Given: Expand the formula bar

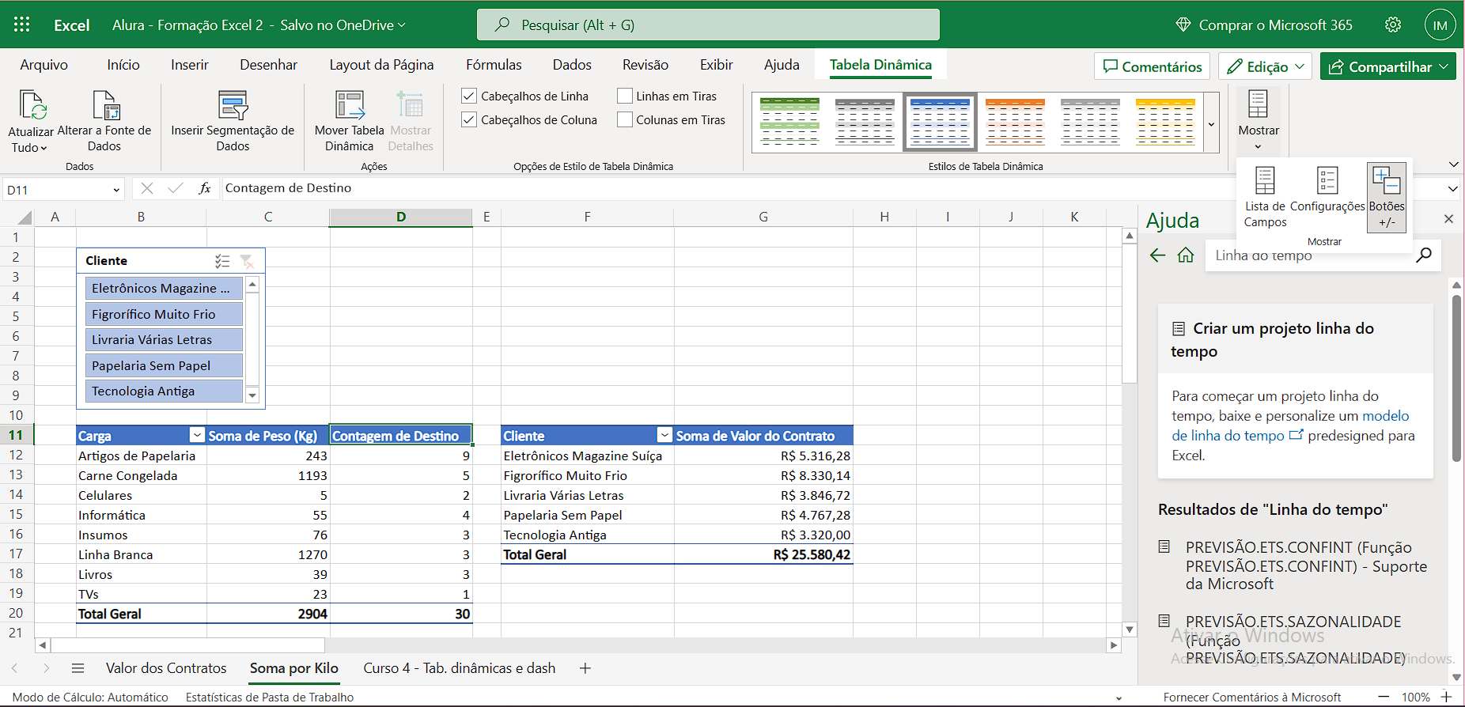Looking at the screenshot, I should 1452,189.
